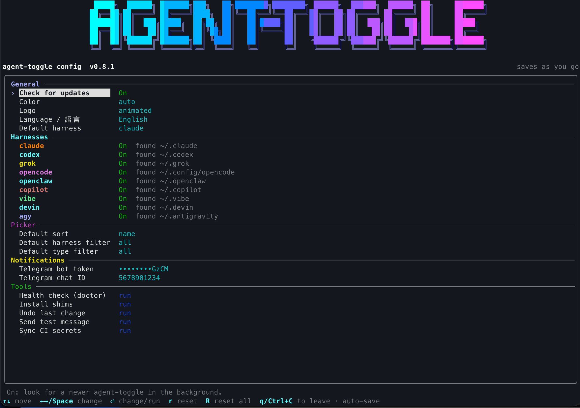Toggle the codex harness On value

pos(123,155)
